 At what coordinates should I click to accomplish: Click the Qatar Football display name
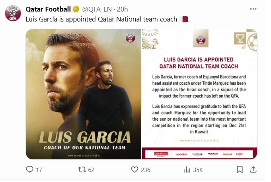point(48,9)
